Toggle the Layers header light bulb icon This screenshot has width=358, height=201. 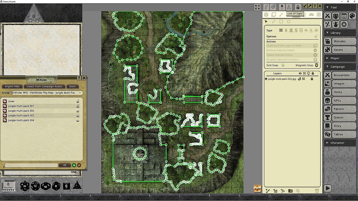(308, 73)
